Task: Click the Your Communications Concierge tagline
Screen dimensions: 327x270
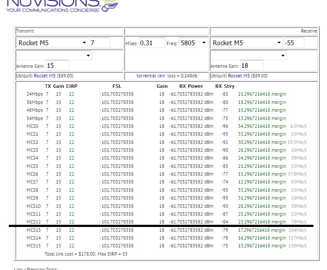Action: (53, 10)
